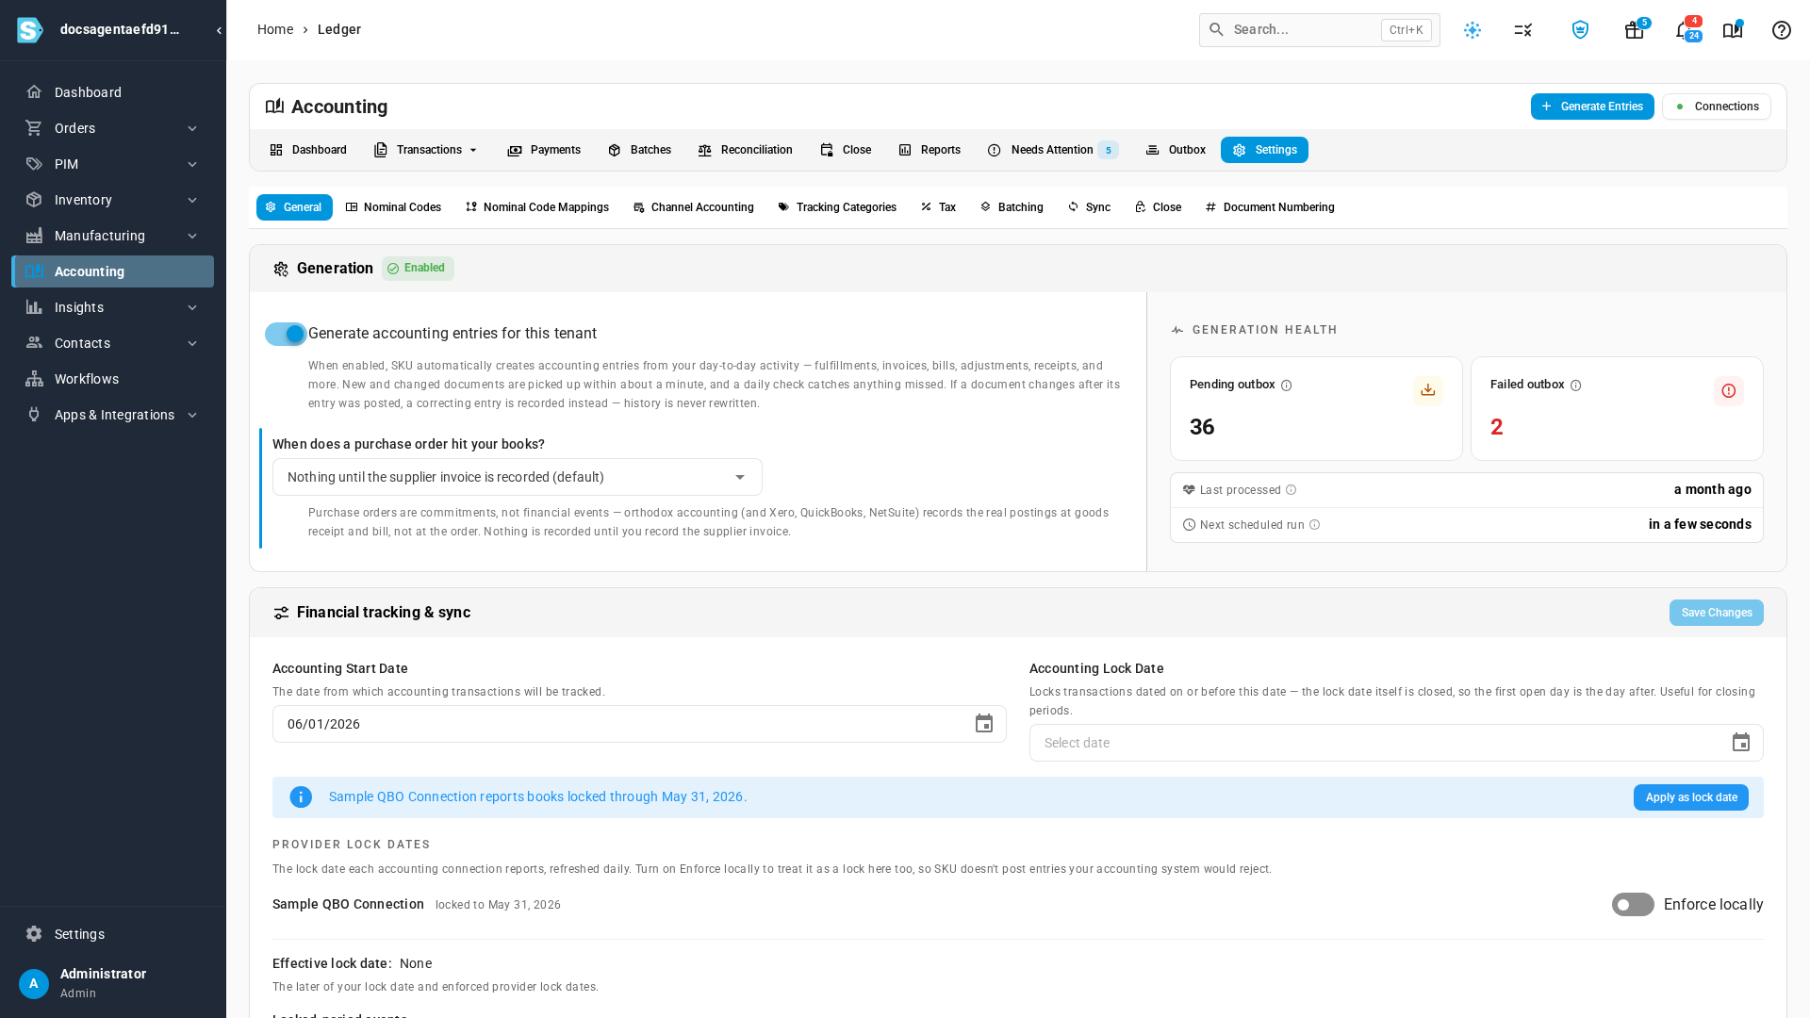Screen dimensions: 1810x1018
Task: Open Workflows in the sidebar
Action: point(113,379)
